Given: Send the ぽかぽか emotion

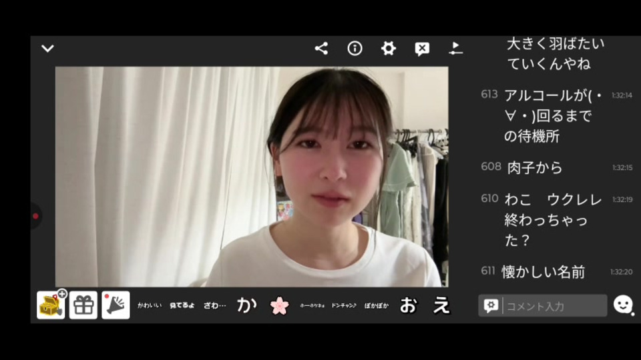Looking at the screenshot, I should point(377,305).
